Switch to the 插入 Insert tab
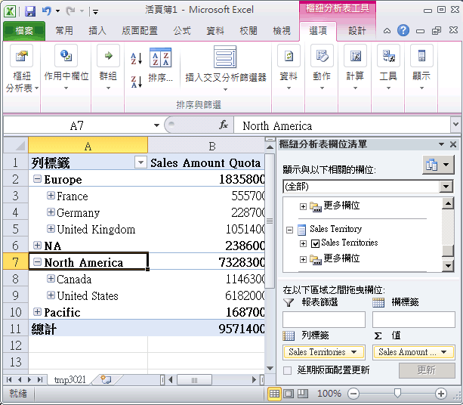This screenshot has width=463, height=405. [97, 31]
